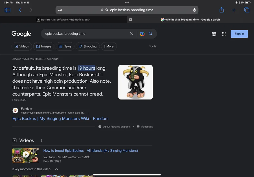
Task: Click the Sign in button
Action: pyautogui.click(x=239, y=34)
